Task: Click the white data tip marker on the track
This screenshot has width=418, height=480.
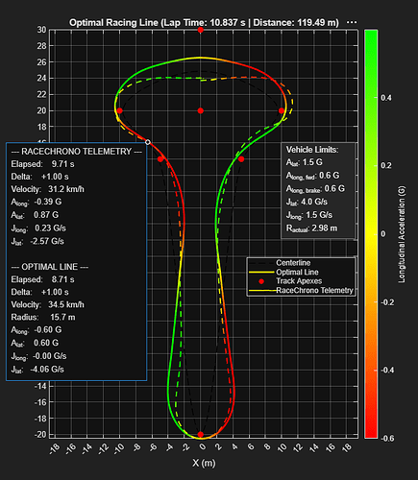Action: point(148,142)
